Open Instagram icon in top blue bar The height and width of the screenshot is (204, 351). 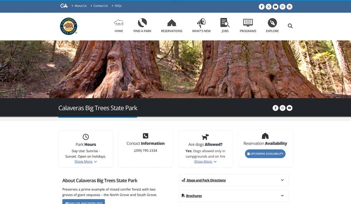coord(282,7)
